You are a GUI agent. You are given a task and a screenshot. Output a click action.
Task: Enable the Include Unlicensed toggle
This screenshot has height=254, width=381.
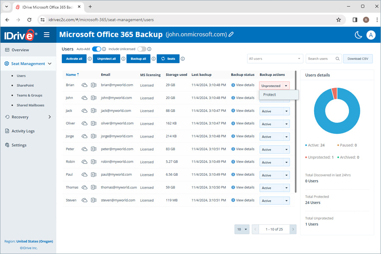pyautogui.click(x=142, y=49)
